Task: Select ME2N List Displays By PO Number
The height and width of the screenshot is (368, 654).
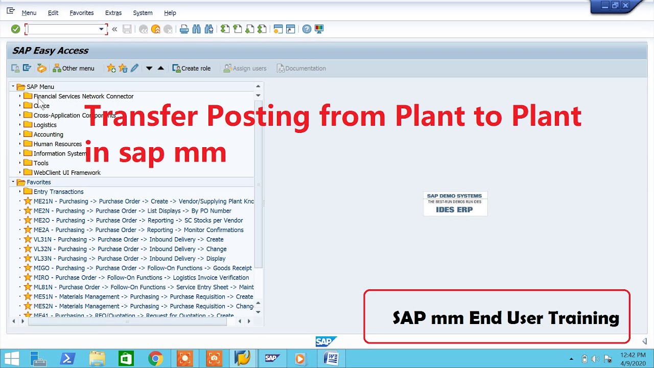Action: [132, 211]
